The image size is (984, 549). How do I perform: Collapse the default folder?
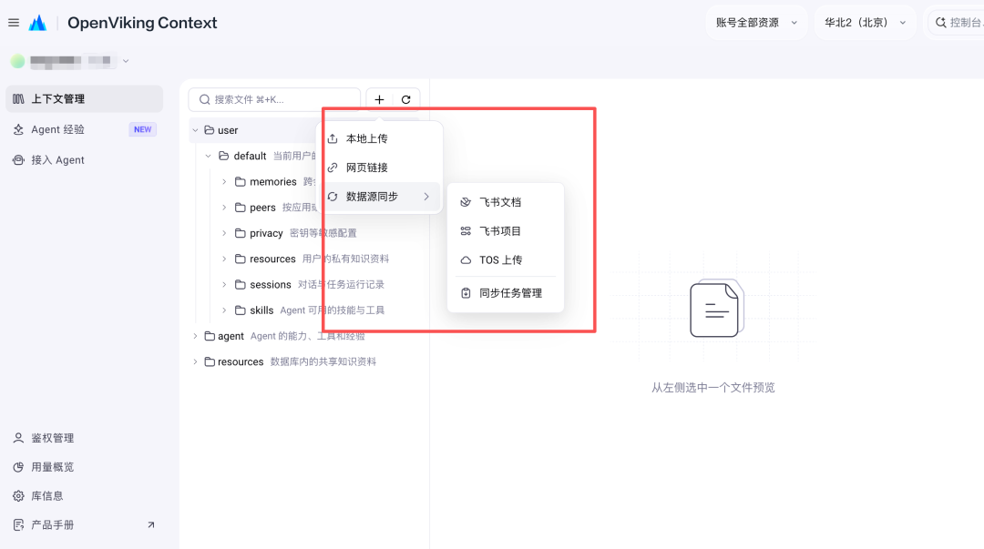coord(208,156)
